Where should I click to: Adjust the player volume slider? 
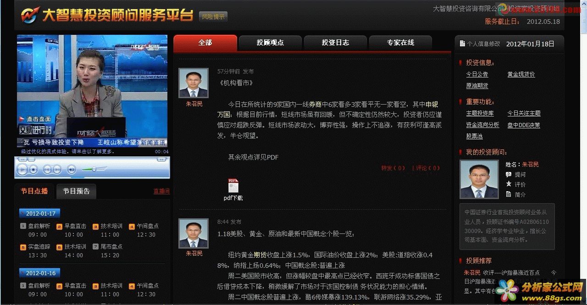click(x=94, y=169)
